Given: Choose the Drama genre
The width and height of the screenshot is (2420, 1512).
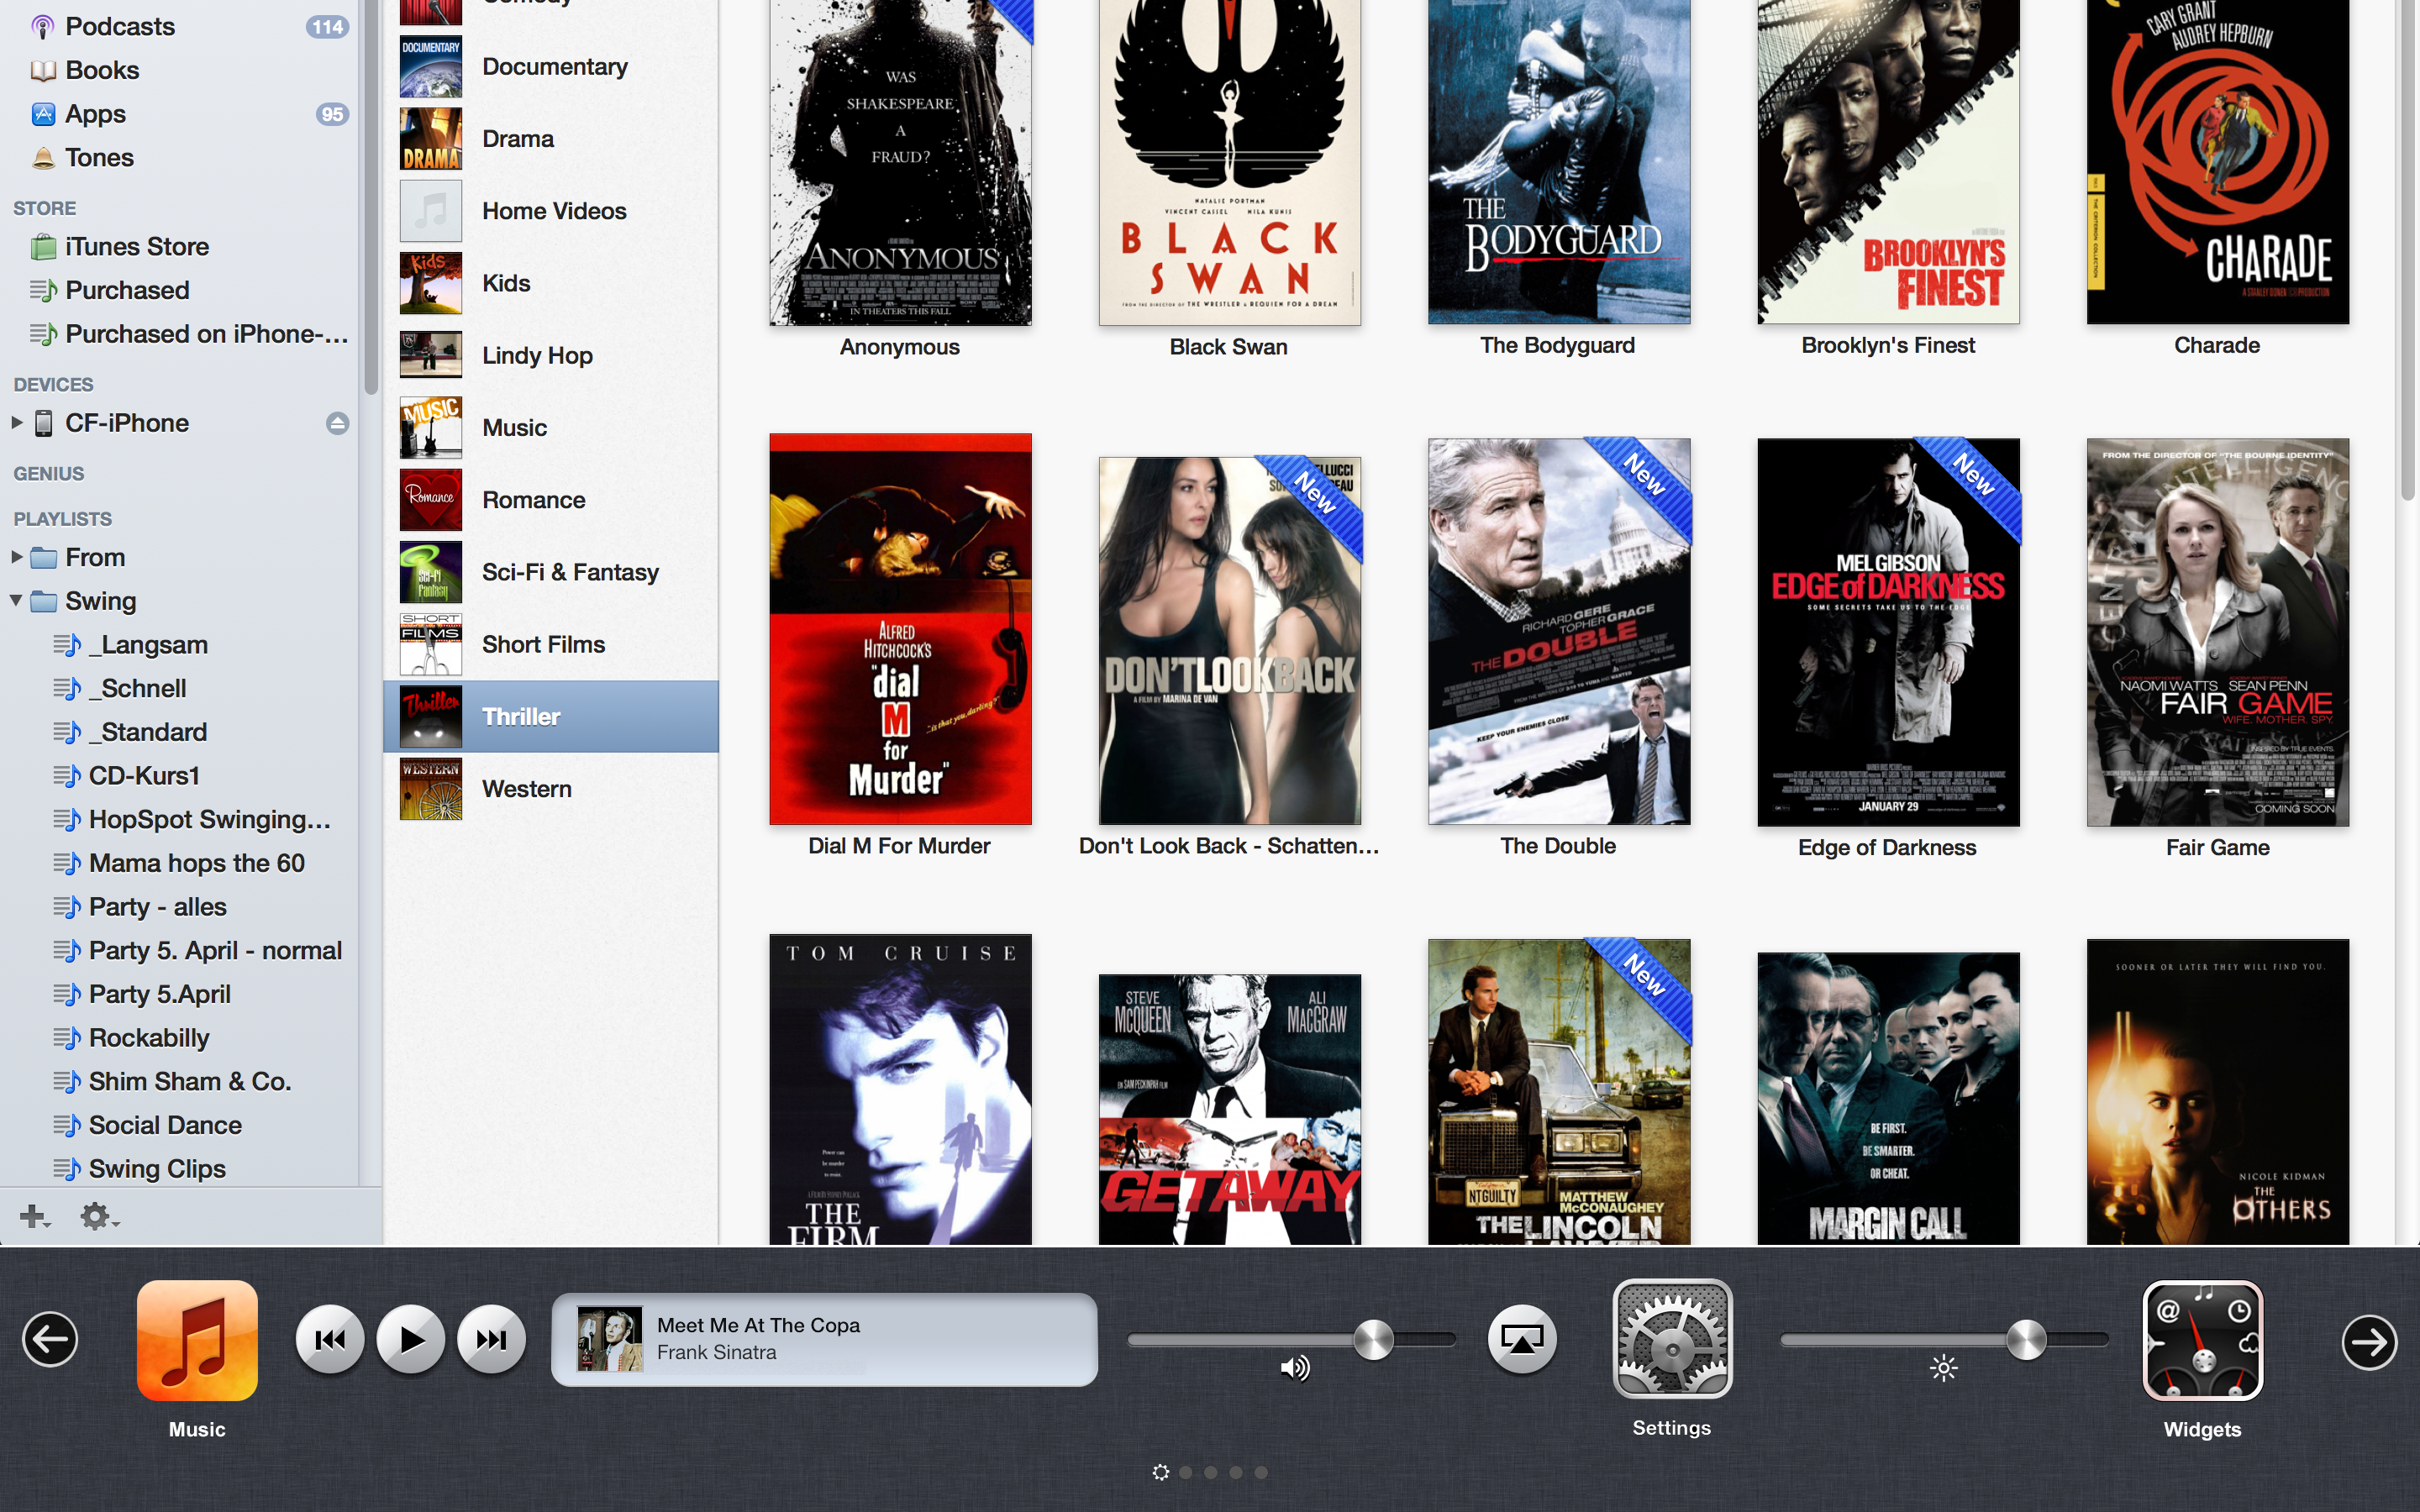Looking at the screenshot, I should click(551, 139).
